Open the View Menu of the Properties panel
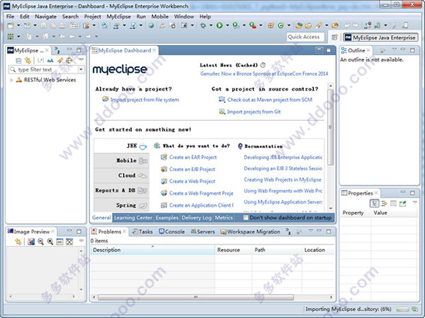425x318 pixels. pyautogui.click(x=414, y=202)
